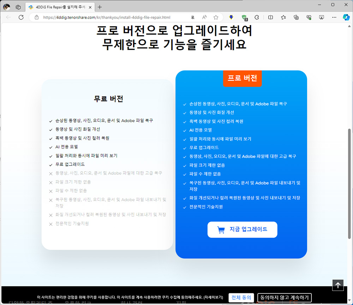
Task: Open the 자세히보기 cookie details link
Action: [x=213, y=298]
